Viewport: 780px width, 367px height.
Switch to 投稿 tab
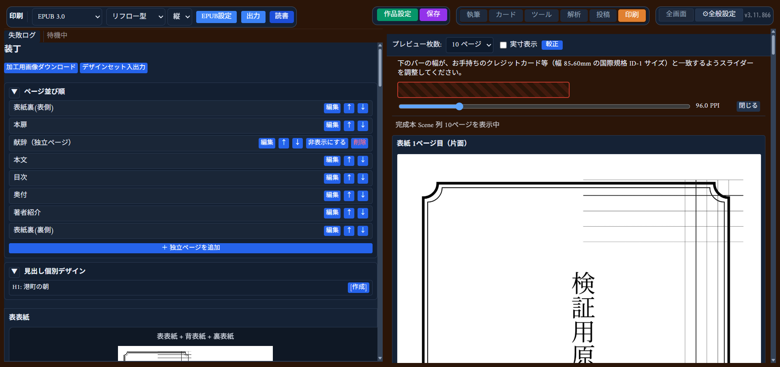click(603, 15)
